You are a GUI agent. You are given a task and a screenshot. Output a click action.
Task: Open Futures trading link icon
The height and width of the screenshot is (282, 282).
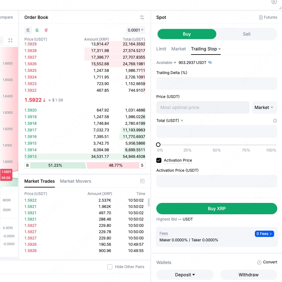[x=261, y=17]
